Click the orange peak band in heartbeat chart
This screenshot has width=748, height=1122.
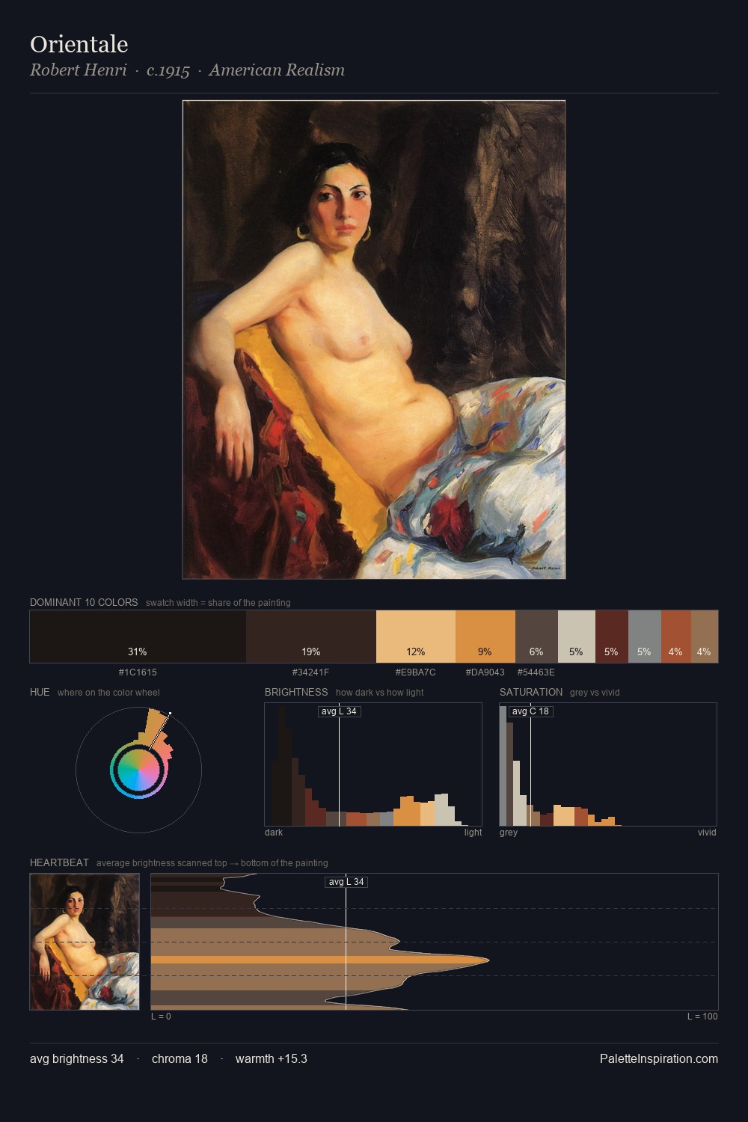(320, 960)
